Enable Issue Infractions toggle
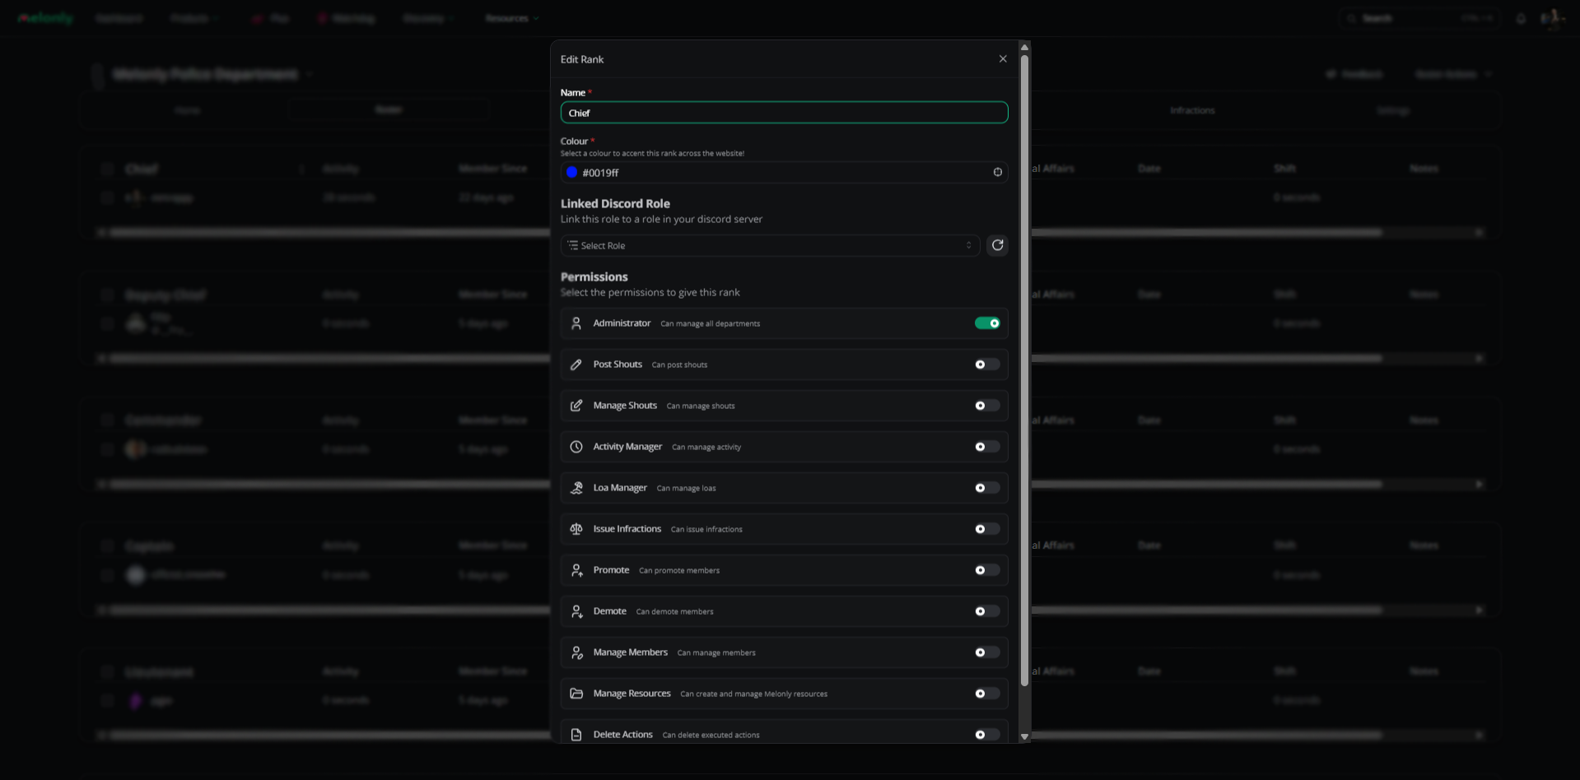The width and height of the screenshot is (1580, 780). pos(987,529)
